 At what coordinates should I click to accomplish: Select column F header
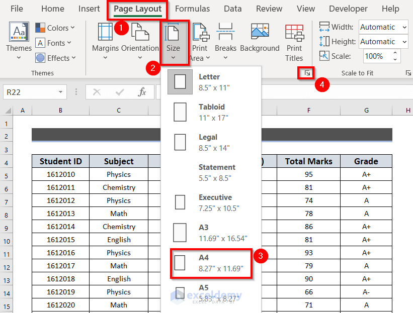click(x=309, y=110)
